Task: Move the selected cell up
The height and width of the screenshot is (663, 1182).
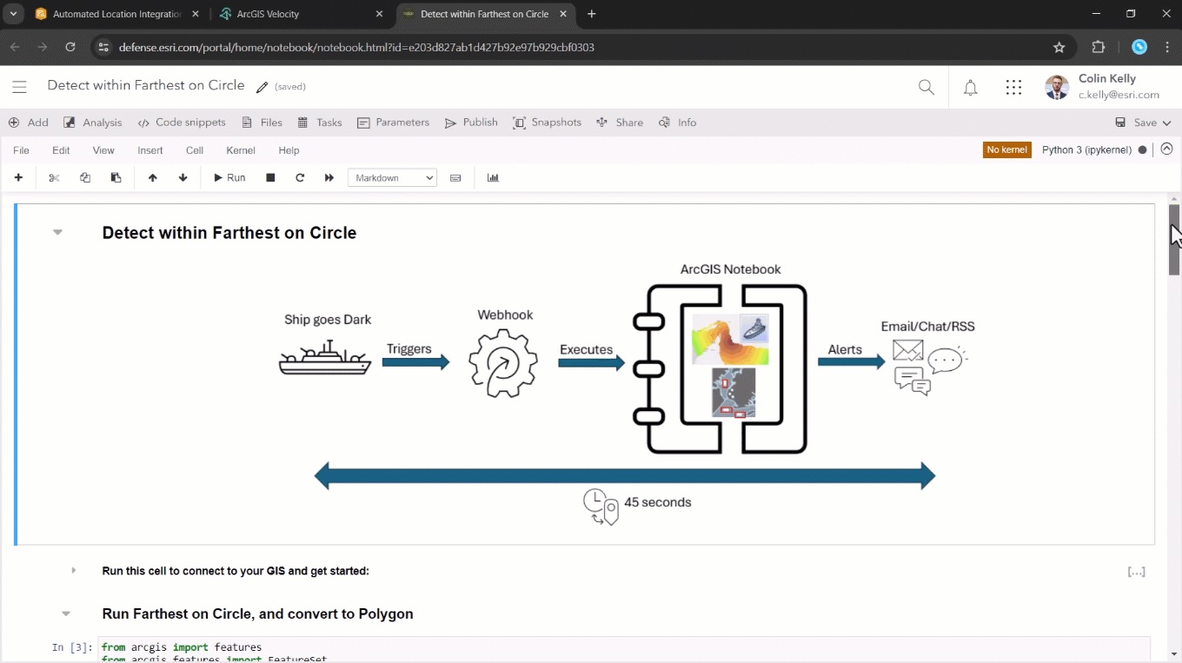Action: click(152, 177)
